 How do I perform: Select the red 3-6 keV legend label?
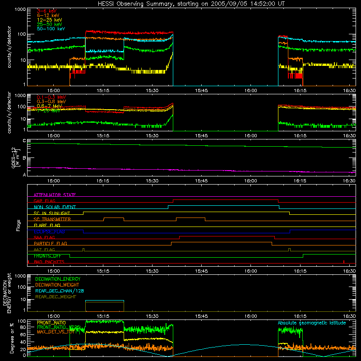pos(47,11)
